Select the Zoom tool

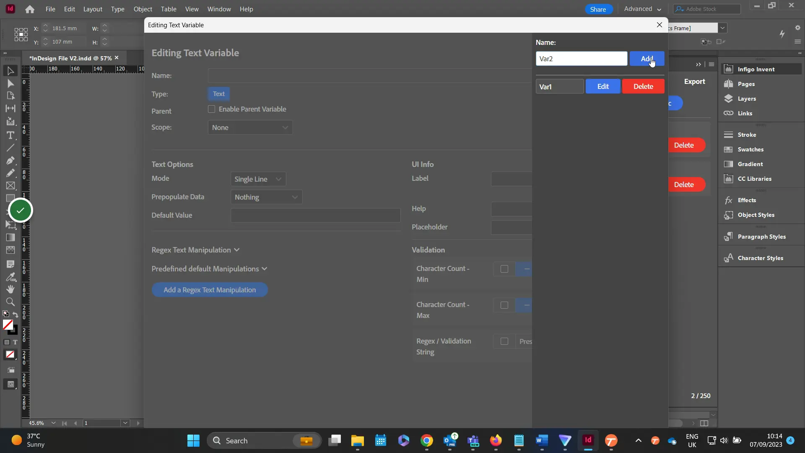10,302
